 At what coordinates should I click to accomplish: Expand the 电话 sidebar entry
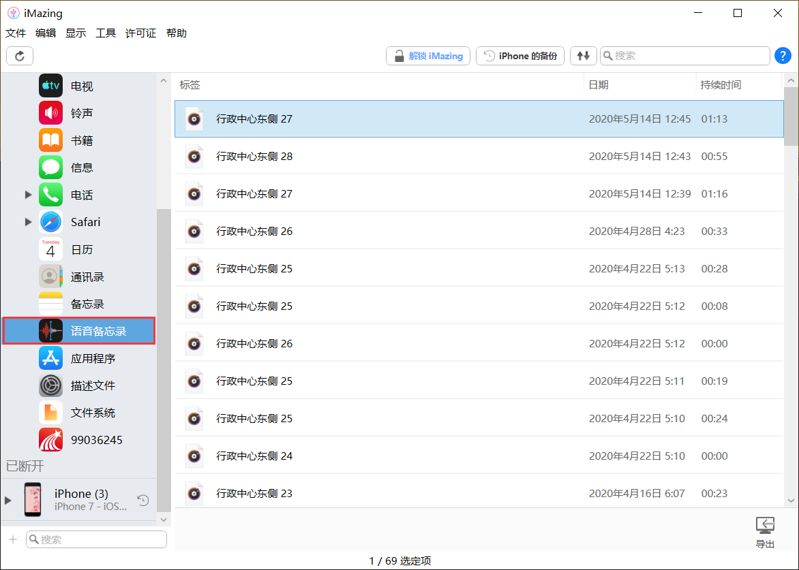click(x=27, y=194)
